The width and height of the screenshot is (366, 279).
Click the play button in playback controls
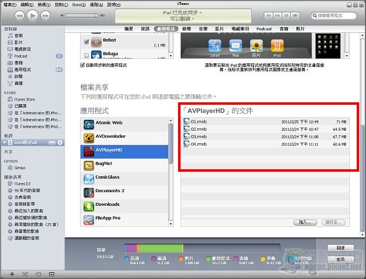[x=32, y=15]
